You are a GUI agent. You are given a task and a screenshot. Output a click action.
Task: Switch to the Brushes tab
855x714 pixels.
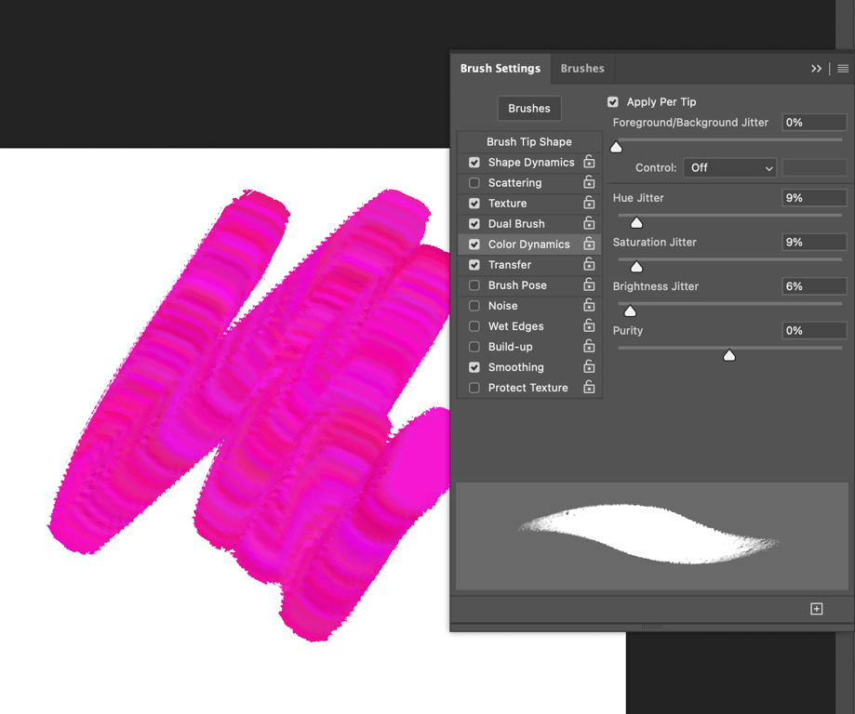pyautogui.click(x=582, y=69)
